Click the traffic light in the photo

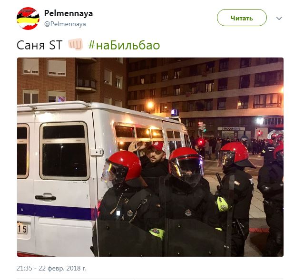click(202, 126)
